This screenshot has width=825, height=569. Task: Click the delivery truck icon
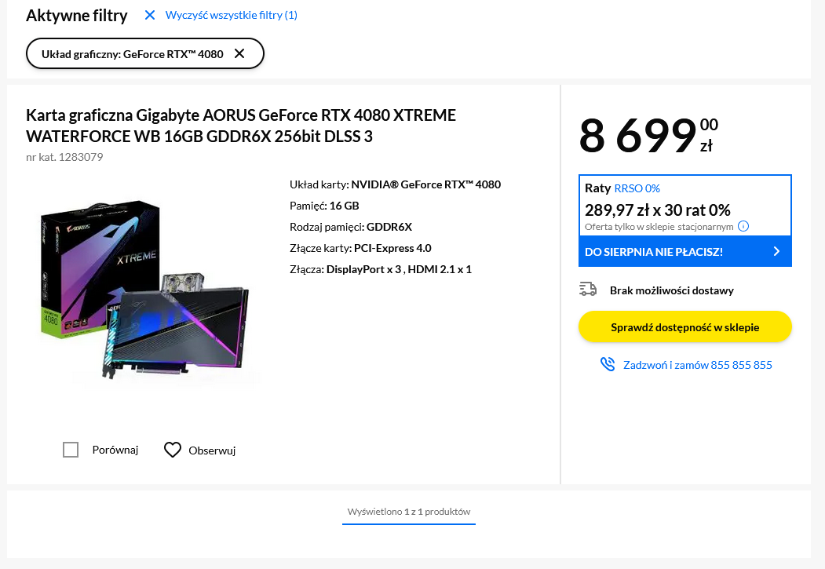tap(588, 290)
